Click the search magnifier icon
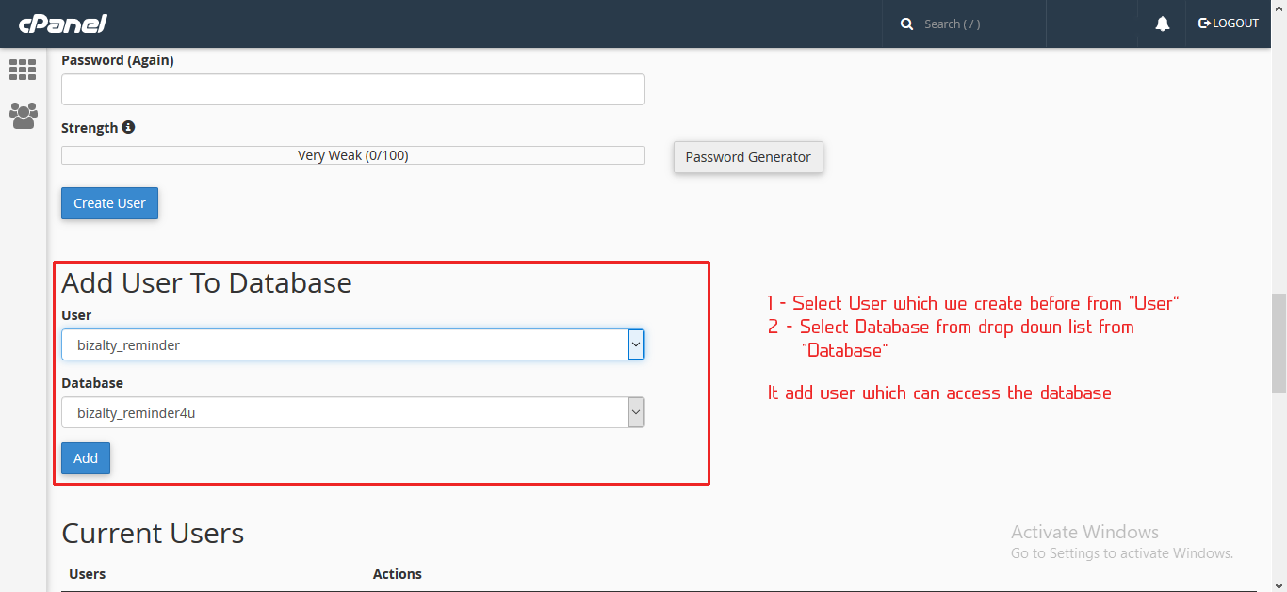1287x592 pixels. 907,24
